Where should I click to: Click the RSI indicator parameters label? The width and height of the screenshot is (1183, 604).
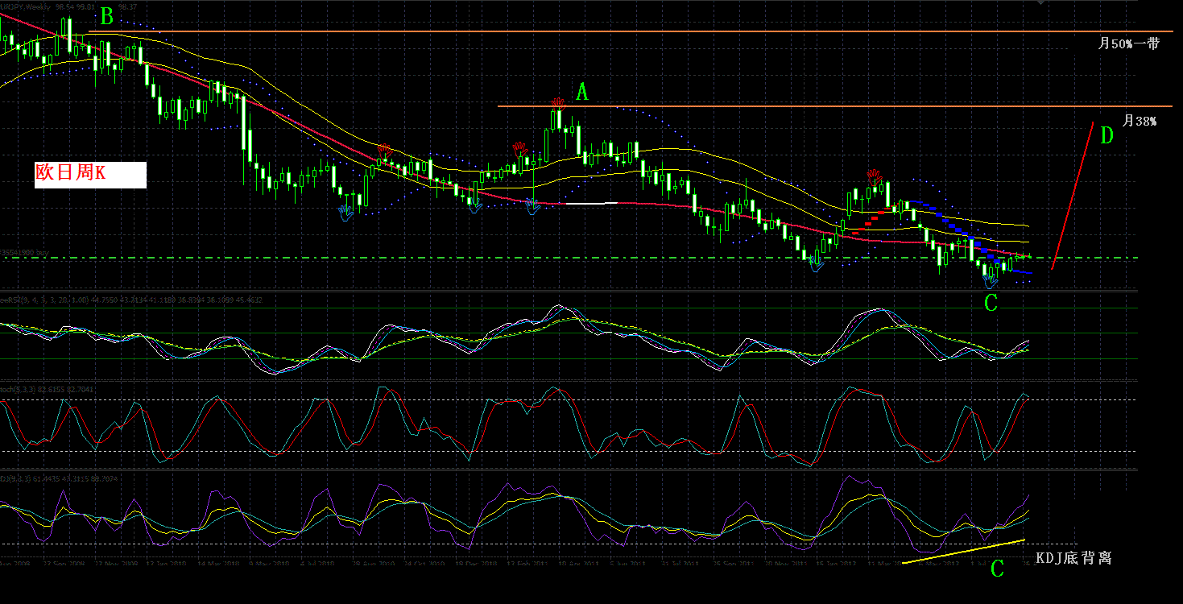coord(131,300)
